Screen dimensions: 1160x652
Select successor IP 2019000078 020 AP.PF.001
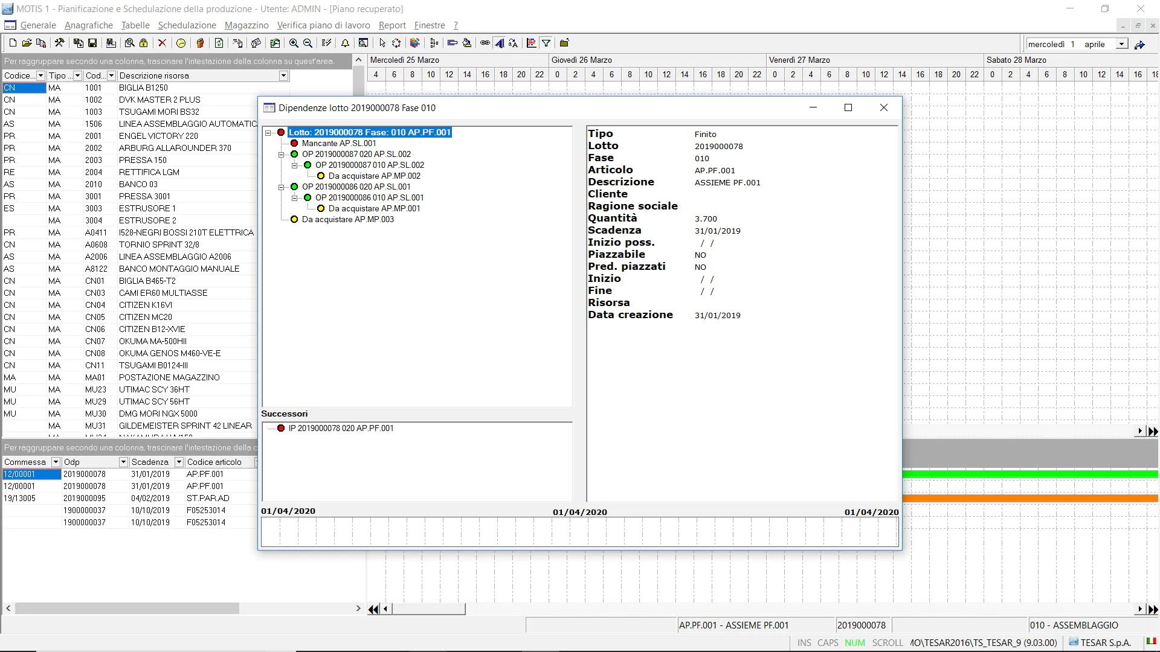pos(341,429)
